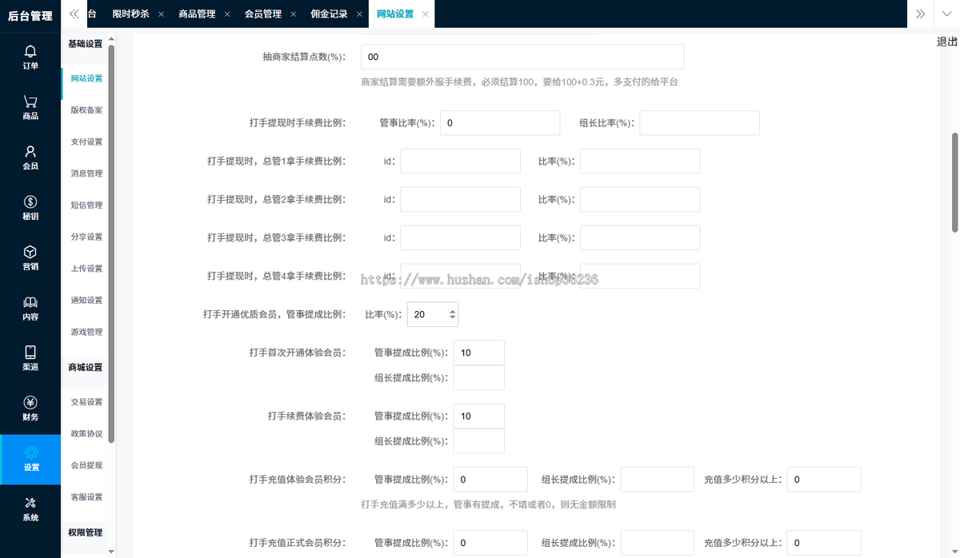This screenshot has height=558, width=960.
Task: Open 网站设置 in the submenu
Action: pos(86,78)
